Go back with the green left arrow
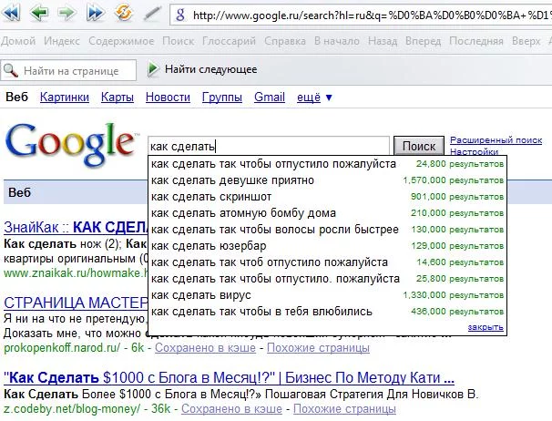 [39, 14]
